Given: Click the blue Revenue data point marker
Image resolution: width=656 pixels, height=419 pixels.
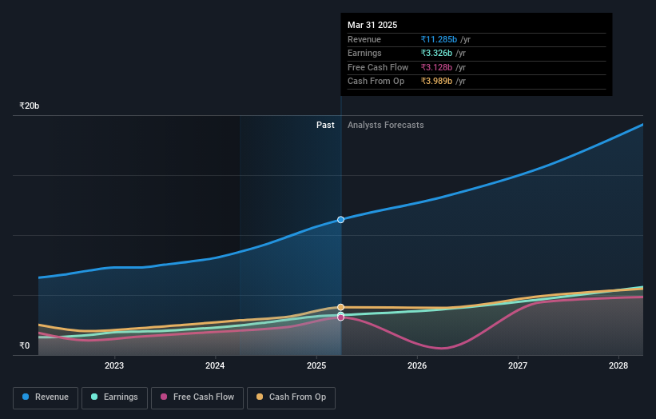Looking at the screenshot, I should point(341,220).
